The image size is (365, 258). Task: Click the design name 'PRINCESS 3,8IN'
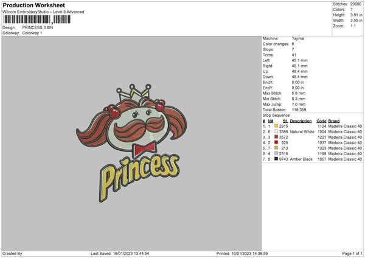[x=38, y=27]
